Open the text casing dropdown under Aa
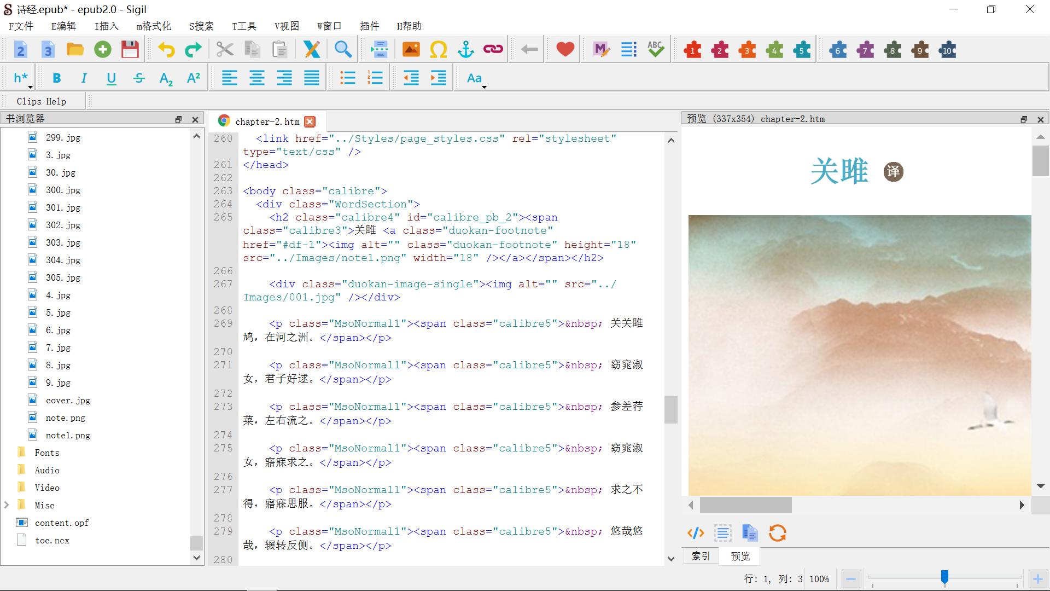 coord(483,85)
